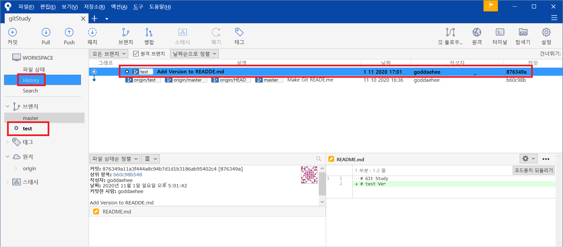Click the Merge (병합) toolbar icon
This screenshot has height=247, width=563.
pos(149,33)
